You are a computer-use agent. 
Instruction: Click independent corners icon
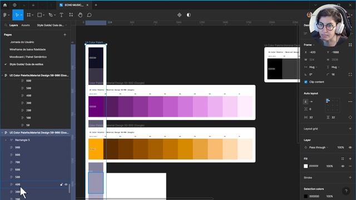350,74
